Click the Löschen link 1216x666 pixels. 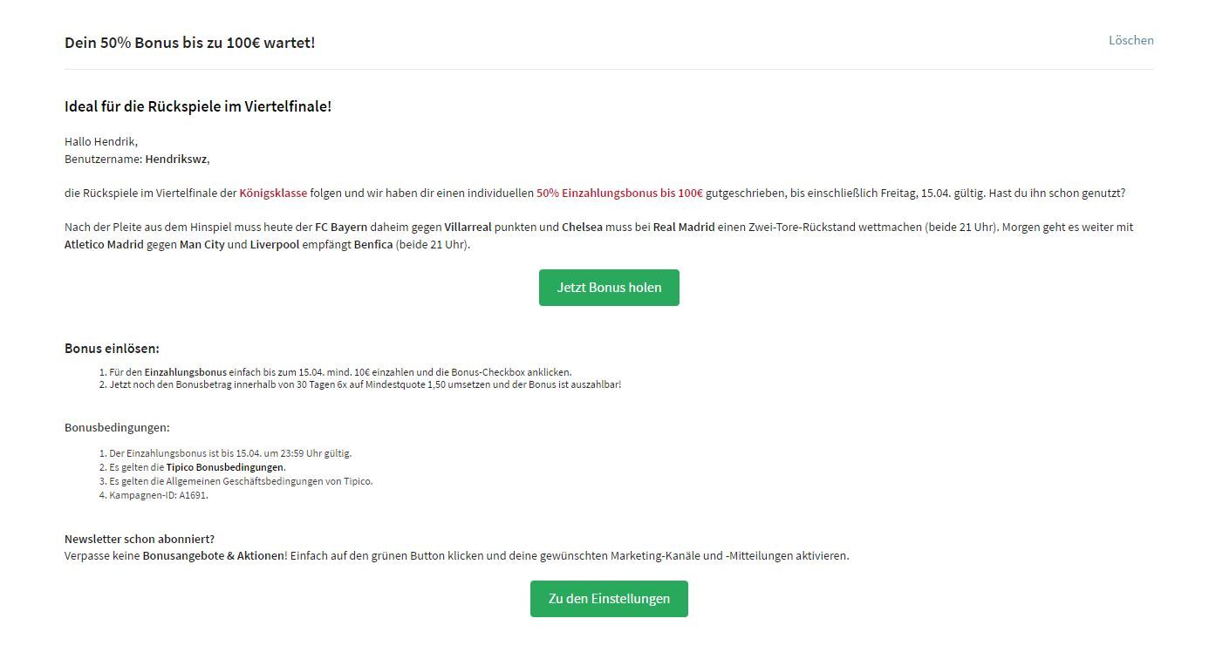(1131, 40)
